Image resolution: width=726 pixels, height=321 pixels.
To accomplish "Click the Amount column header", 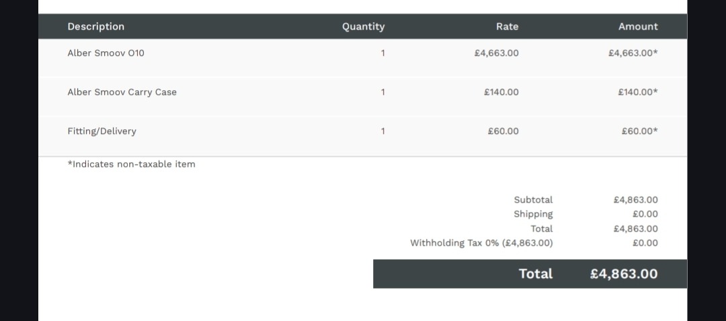I will pos(638,26).
